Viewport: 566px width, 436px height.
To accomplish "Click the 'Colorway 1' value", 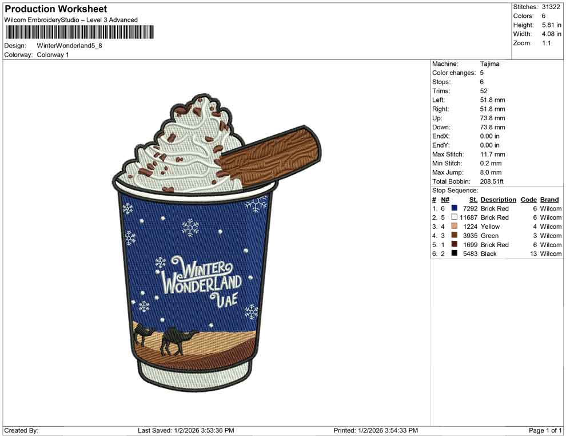I will (x=53, y=55).
